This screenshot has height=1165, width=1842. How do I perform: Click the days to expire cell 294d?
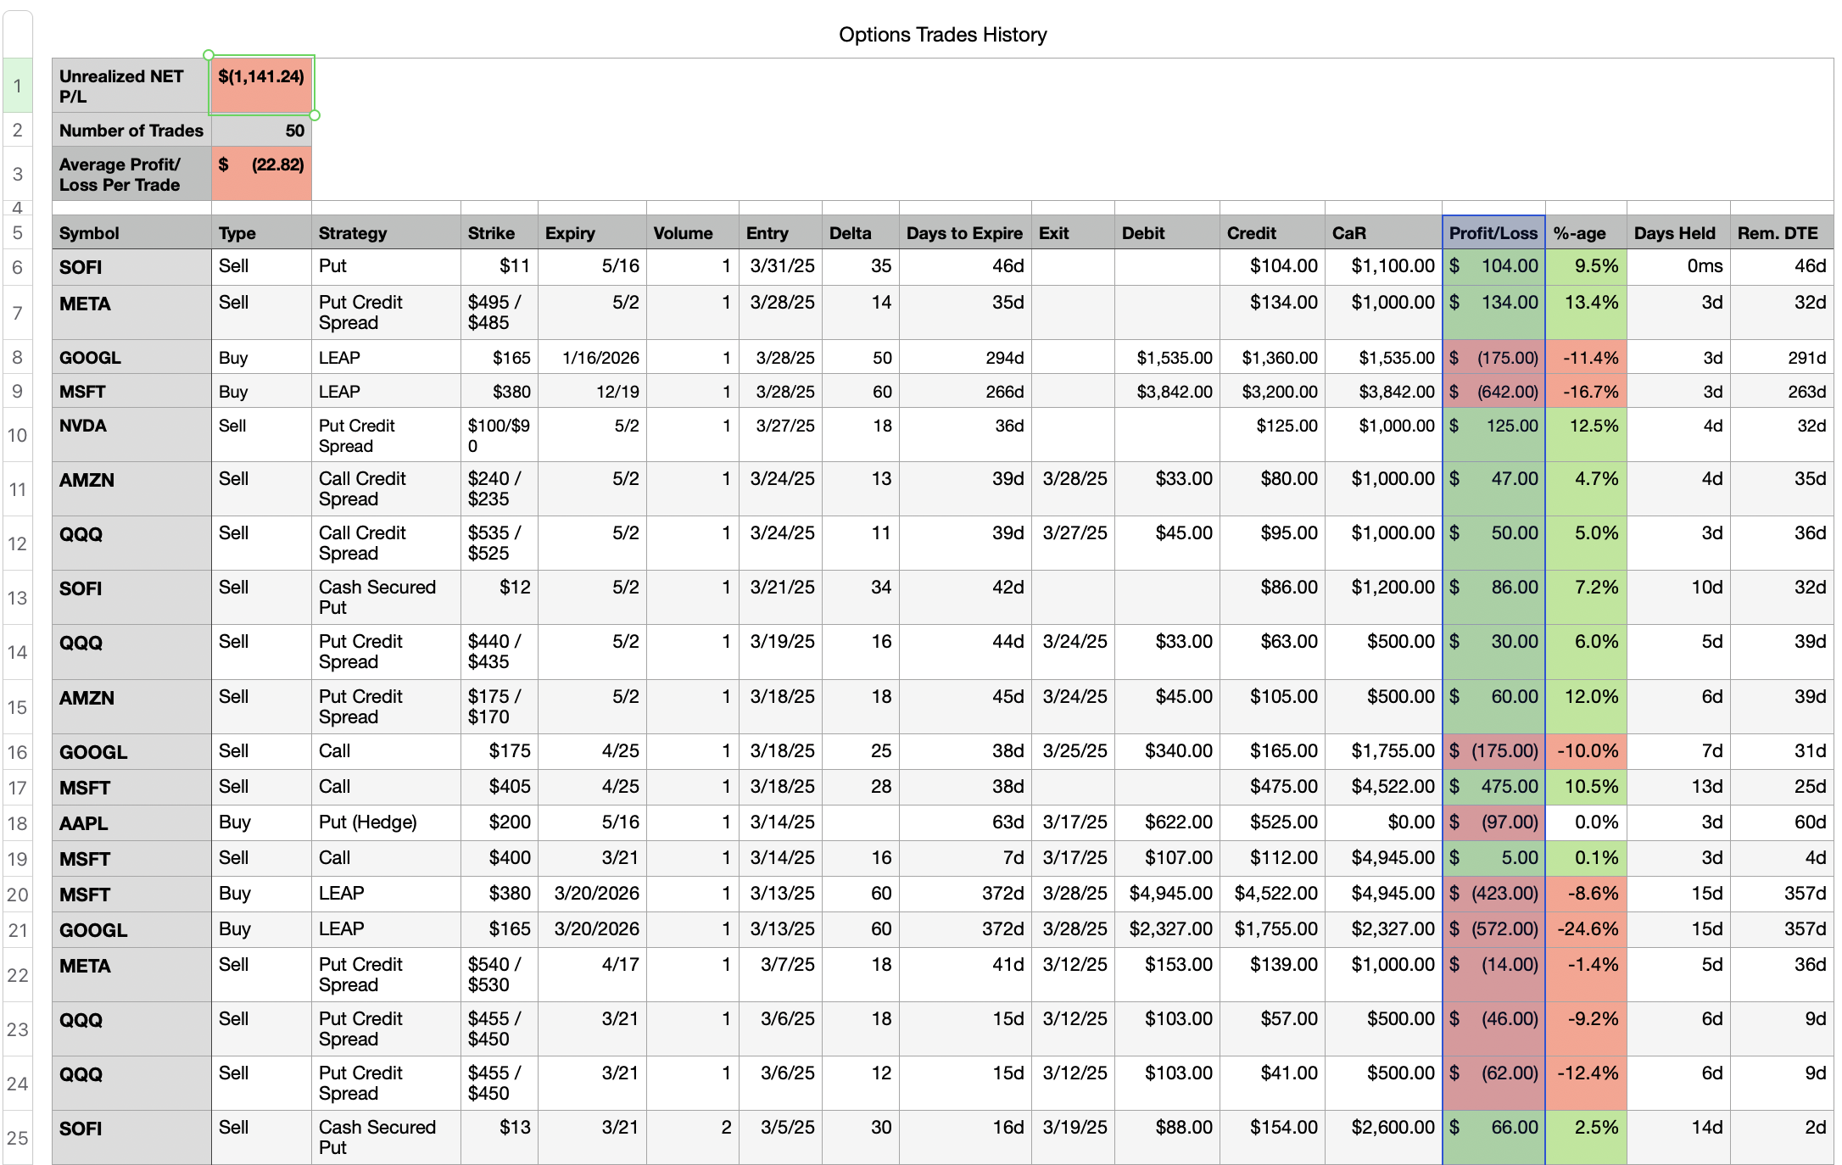tap(965, 358)
